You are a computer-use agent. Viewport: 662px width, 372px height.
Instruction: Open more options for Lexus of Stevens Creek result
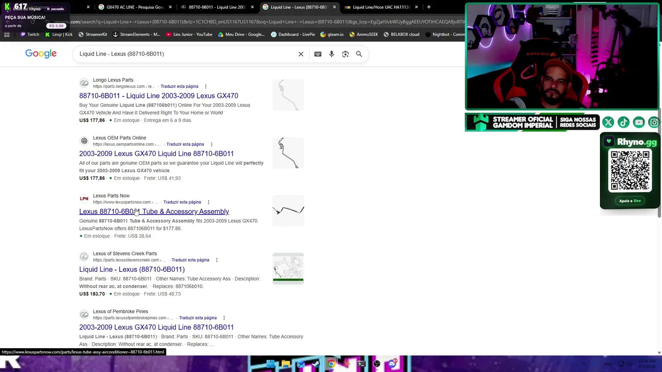[x=217, y=260]
